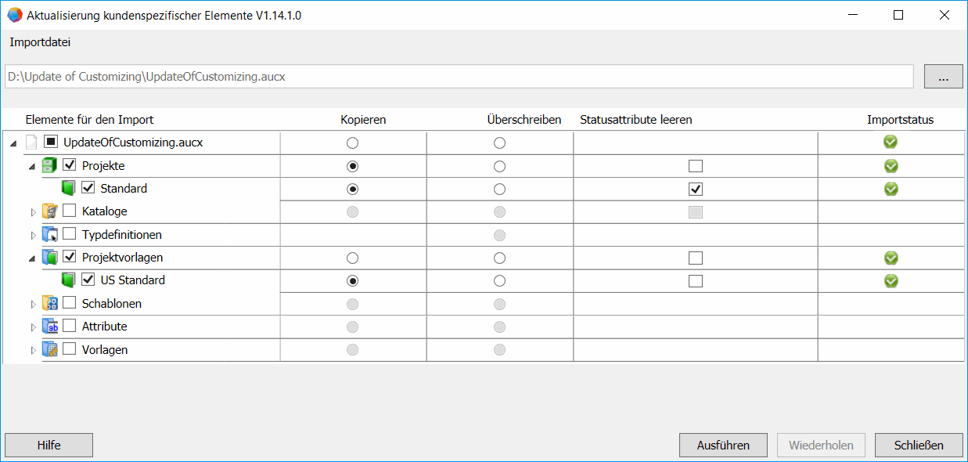Click the Importdatei path input field
This screenshot has height=462, width=968.
click(459, 77)
